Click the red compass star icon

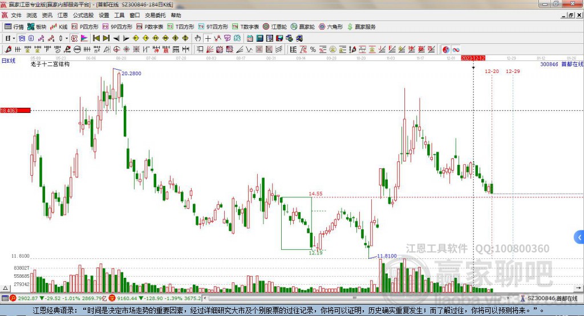point(127,50)
